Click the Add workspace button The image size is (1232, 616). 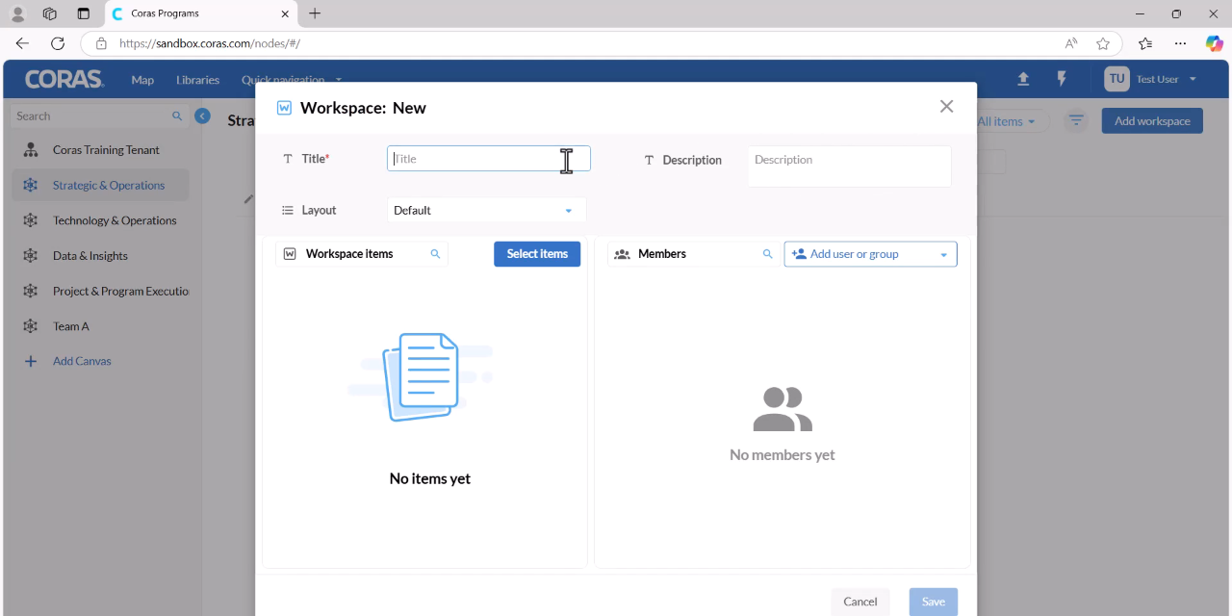[x=1152, y=121]
